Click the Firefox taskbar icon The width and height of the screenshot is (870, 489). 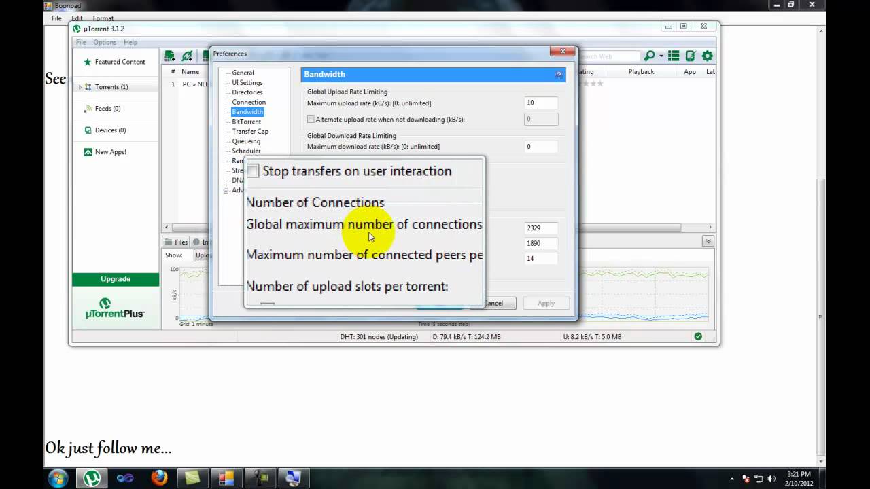[x=159, y=478]
